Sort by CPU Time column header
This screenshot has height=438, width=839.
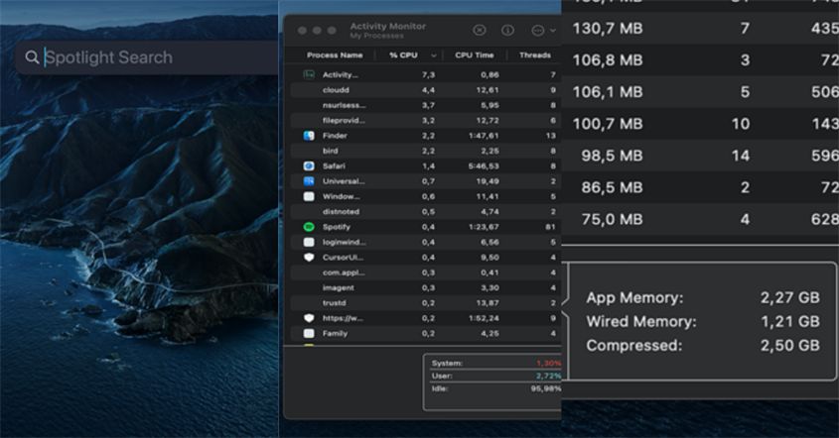[474, 55]
